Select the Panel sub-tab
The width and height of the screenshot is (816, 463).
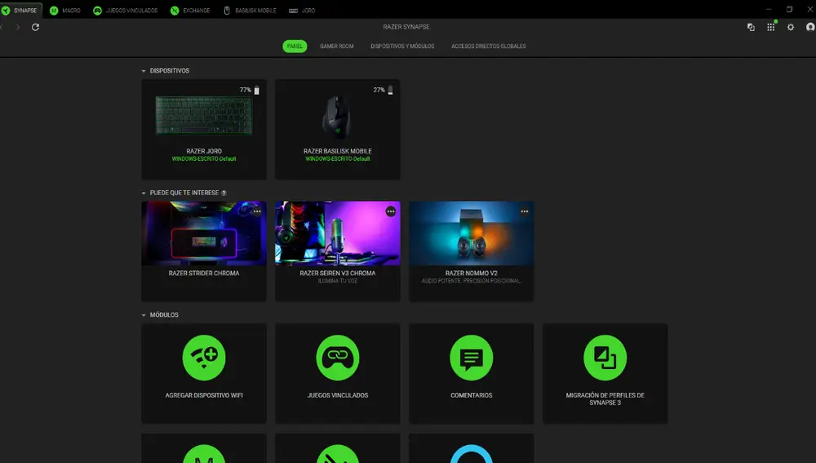pyautogui.click(x=295, y=47)
